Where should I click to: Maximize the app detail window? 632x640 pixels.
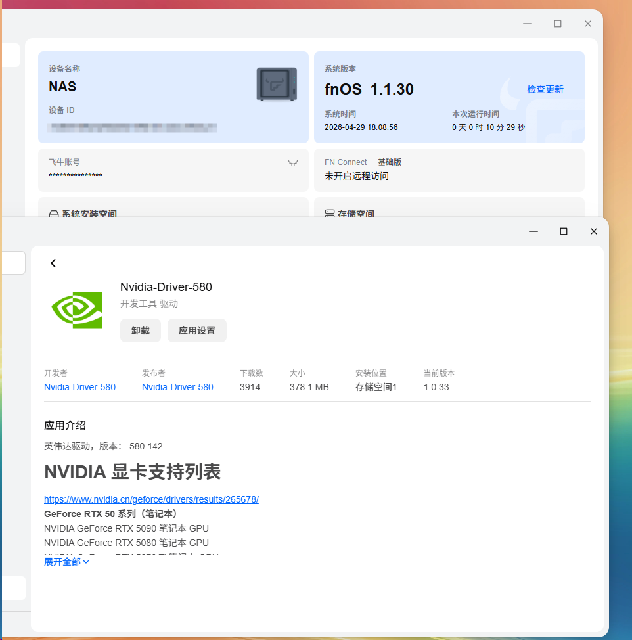click(x=564, y=231)
